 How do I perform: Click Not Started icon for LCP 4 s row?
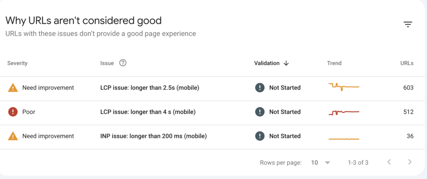coord(260,112)
